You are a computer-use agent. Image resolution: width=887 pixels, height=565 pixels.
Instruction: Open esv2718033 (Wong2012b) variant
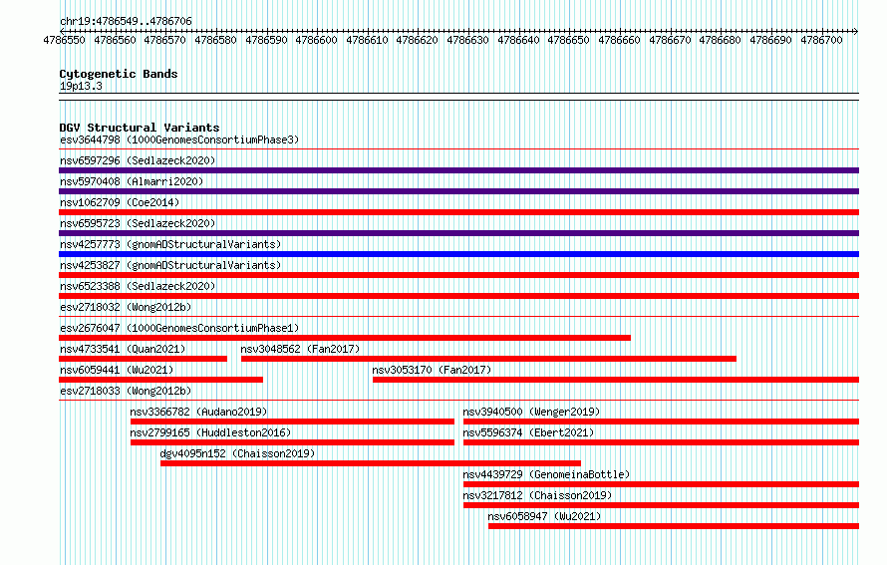click(126, 391)
